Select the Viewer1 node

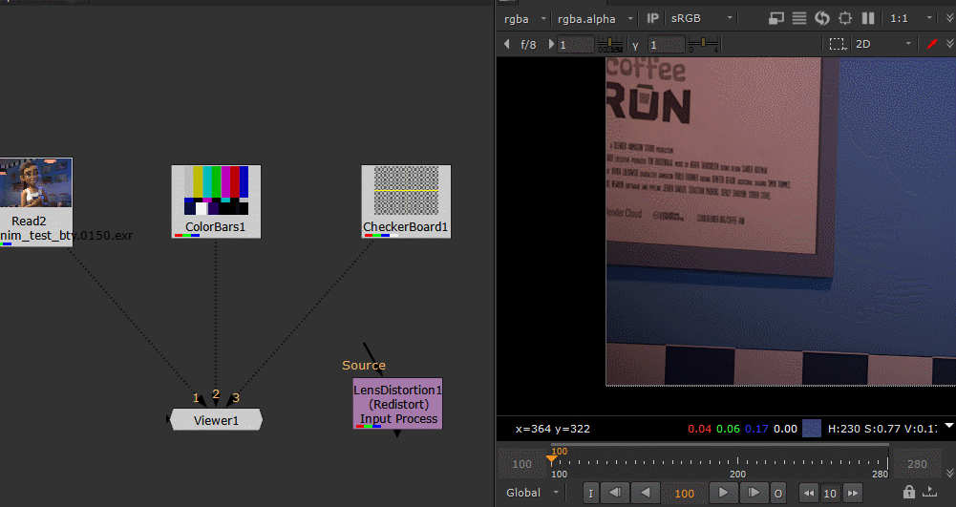[x=216, y=420]
